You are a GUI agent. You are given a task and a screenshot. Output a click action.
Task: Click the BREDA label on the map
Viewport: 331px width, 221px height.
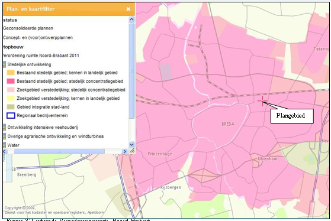228,124
